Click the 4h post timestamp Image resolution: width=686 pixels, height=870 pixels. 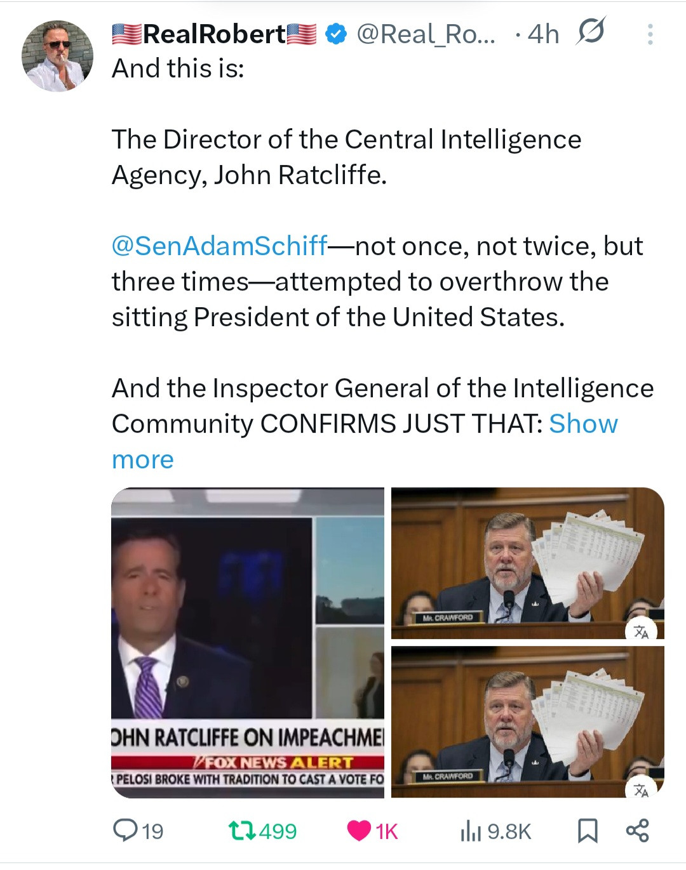coord(543,34)
